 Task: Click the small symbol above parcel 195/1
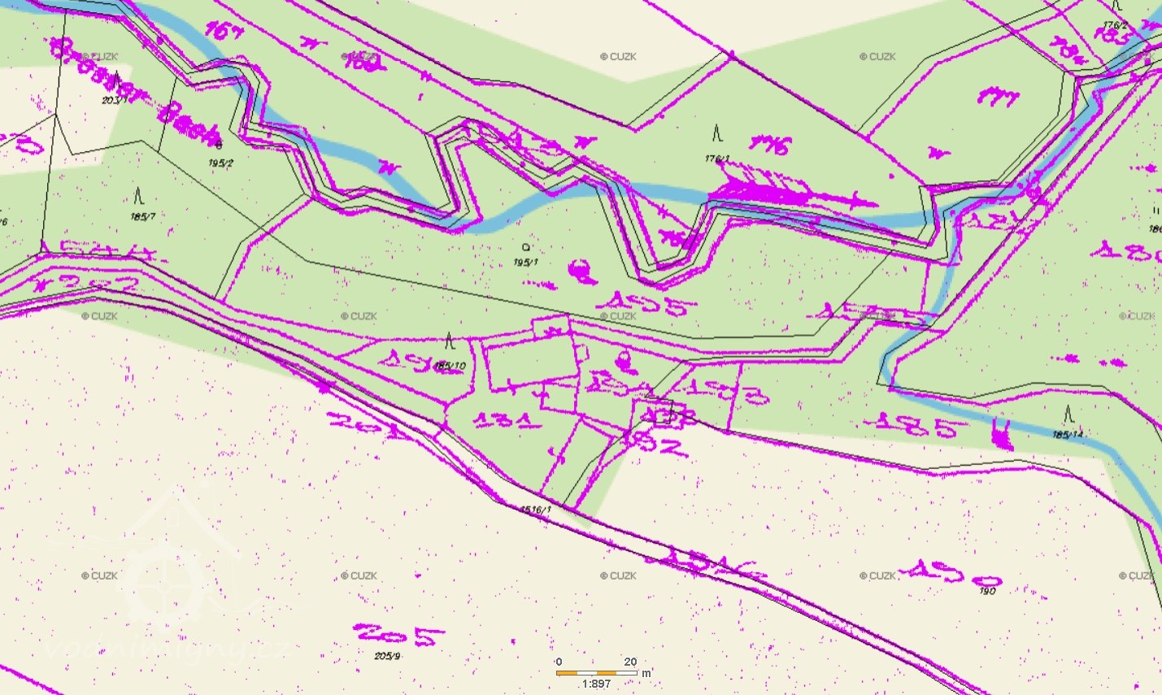tap(525, 246)
